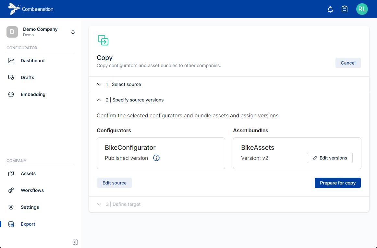Open the Assets page

tap(28, 173)
